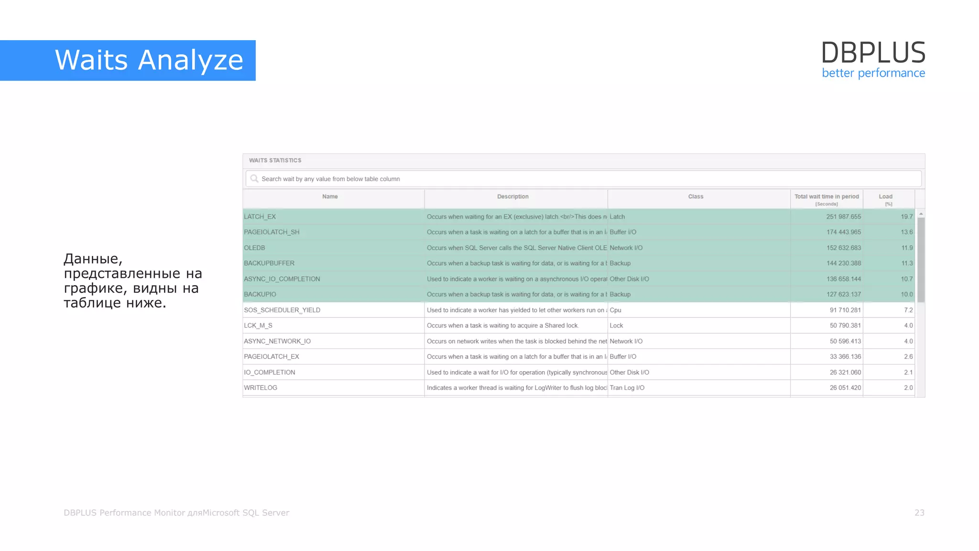Select the OLEDB wait row
Viewport: 979px width, 551px height.
coord(578,248)
